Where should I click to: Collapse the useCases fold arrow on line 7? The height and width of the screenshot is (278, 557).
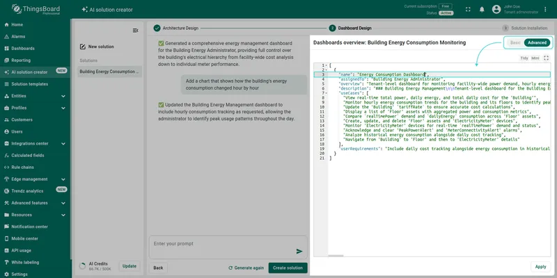tap(327, 93)
